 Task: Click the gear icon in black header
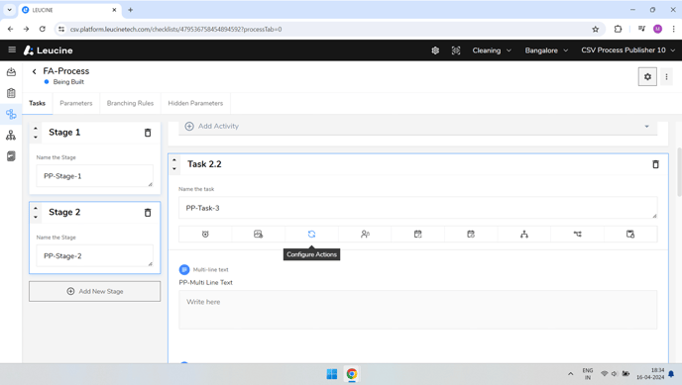[x=435, y=50]
